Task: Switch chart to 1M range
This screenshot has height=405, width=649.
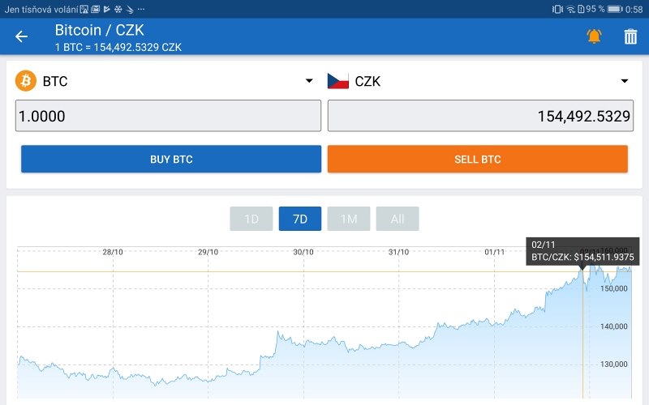Action: point(349,219)
